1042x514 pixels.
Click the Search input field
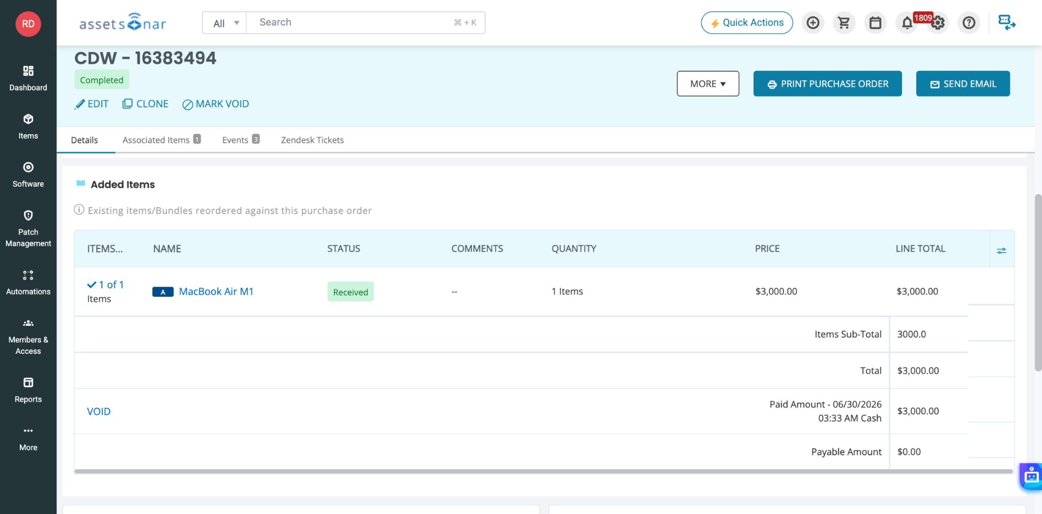[365, 23]
